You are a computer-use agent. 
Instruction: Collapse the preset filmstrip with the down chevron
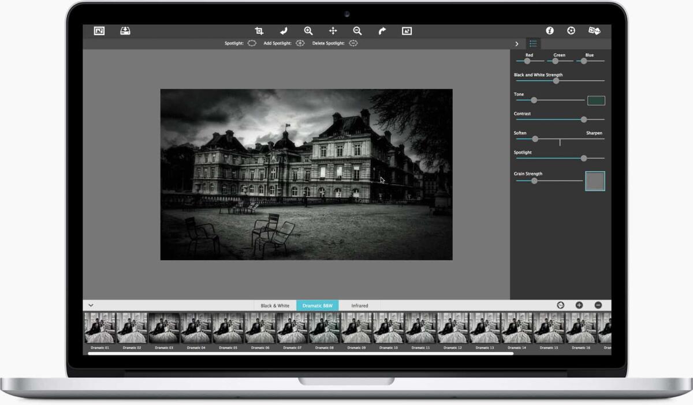point(91,305)
